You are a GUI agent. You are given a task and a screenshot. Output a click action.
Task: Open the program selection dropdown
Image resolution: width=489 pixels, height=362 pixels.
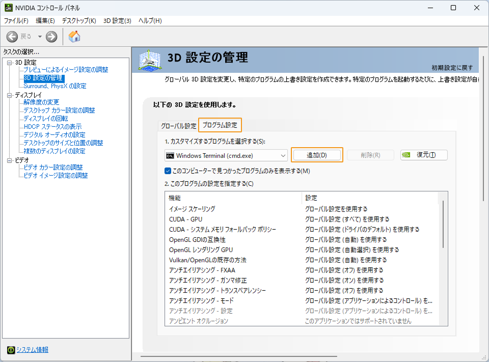click(283, 155)
